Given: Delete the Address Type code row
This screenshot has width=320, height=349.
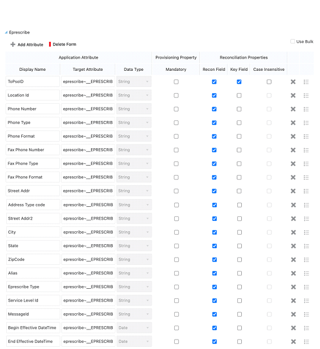Looking at the screenshot, I should [x=293, y=205].
